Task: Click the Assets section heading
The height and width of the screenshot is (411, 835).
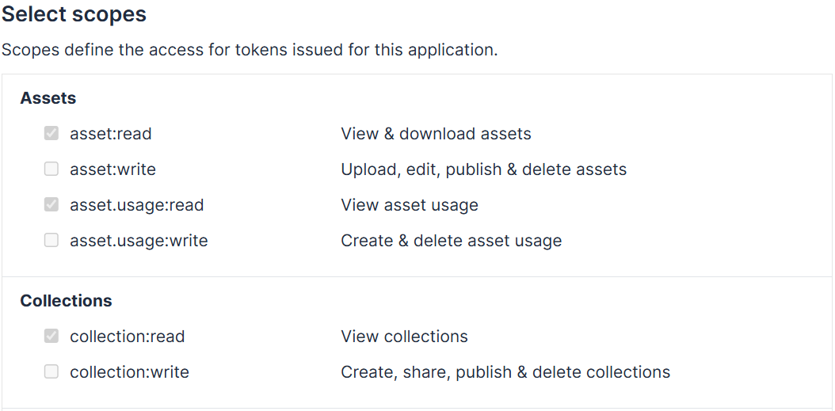Action: click(48, 98)
